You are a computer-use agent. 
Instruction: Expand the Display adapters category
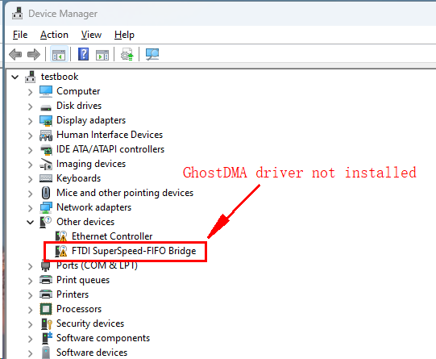(x=30, y=121)
